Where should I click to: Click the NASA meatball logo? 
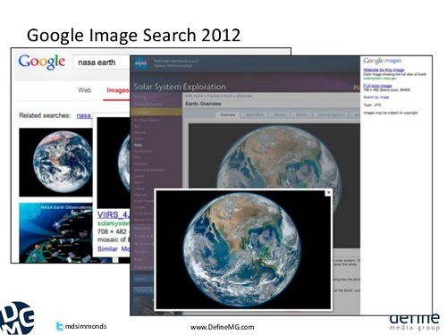pos(140,63)
